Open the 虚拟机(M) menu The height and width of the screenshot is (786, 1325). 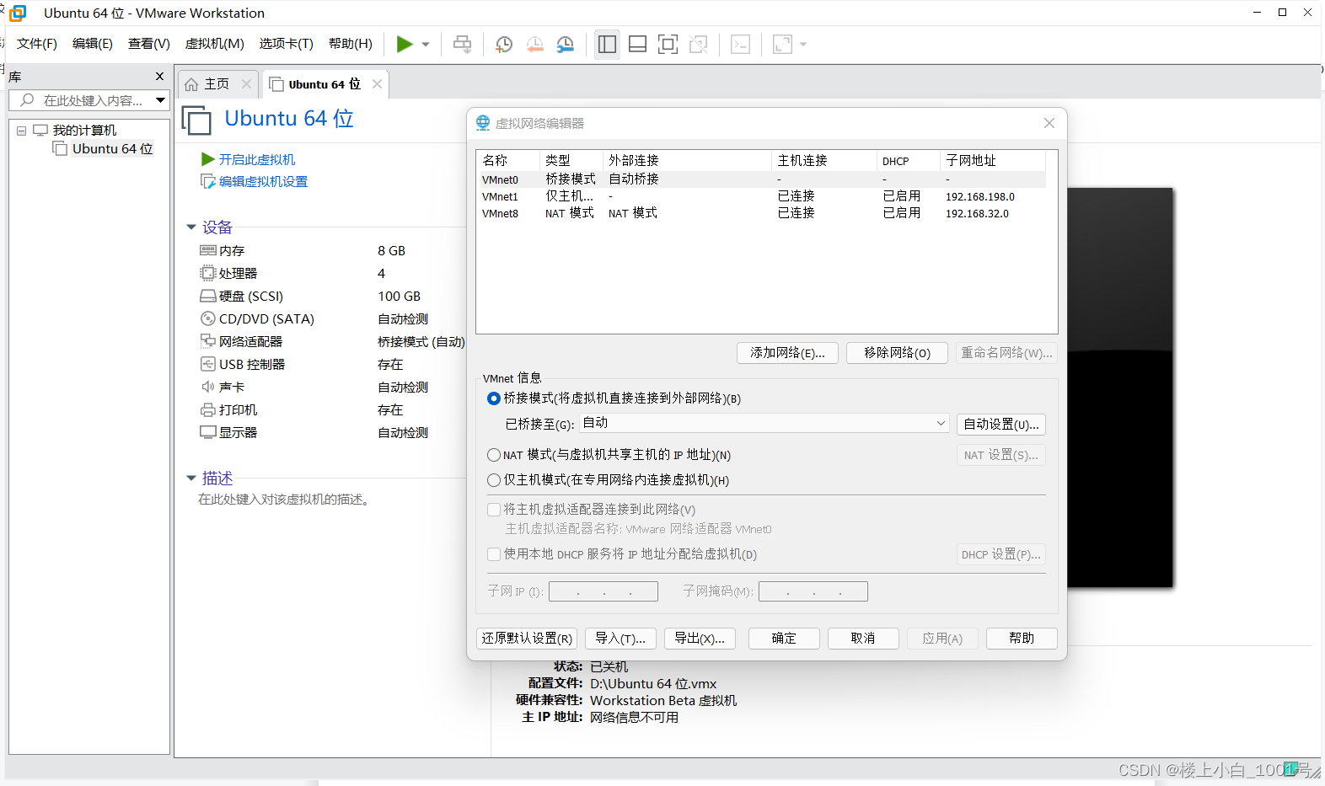pos(215,44)
